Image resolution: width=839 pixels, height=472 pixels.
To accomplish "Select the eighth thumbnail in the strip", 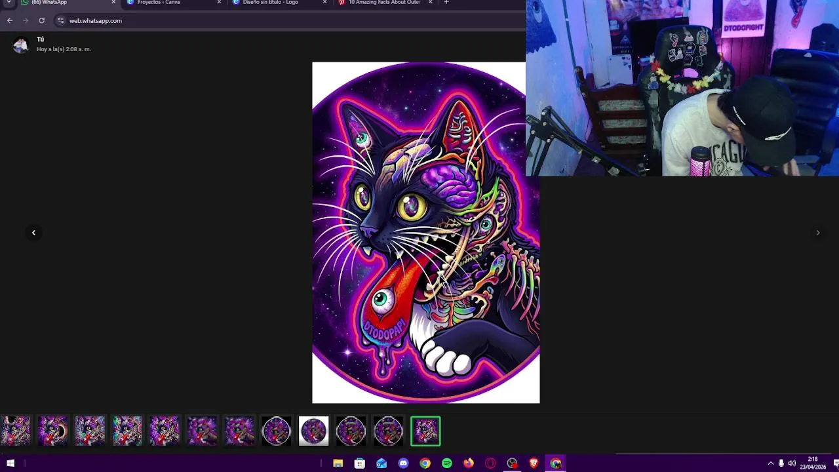I will click(276, 431).
